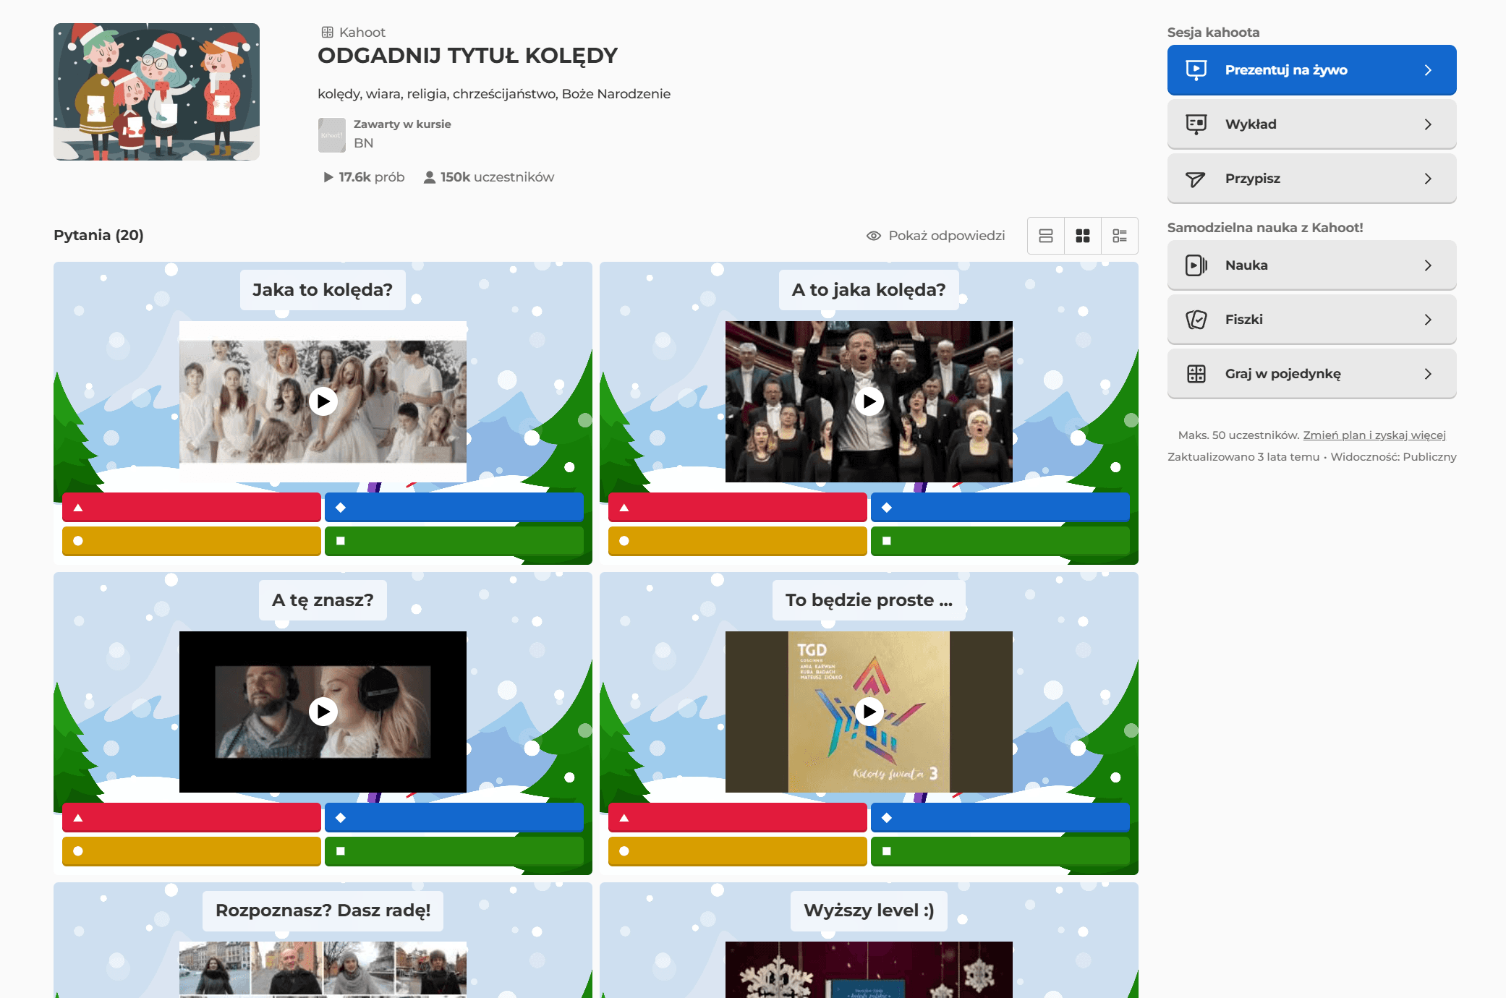Play the video in 'A tę znasz?' card
The width and height of the screenshot is (1506, 998).
323,712
